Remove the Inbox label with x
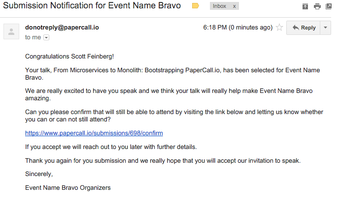This screenshot has height=209, width=339. point(234,6)
